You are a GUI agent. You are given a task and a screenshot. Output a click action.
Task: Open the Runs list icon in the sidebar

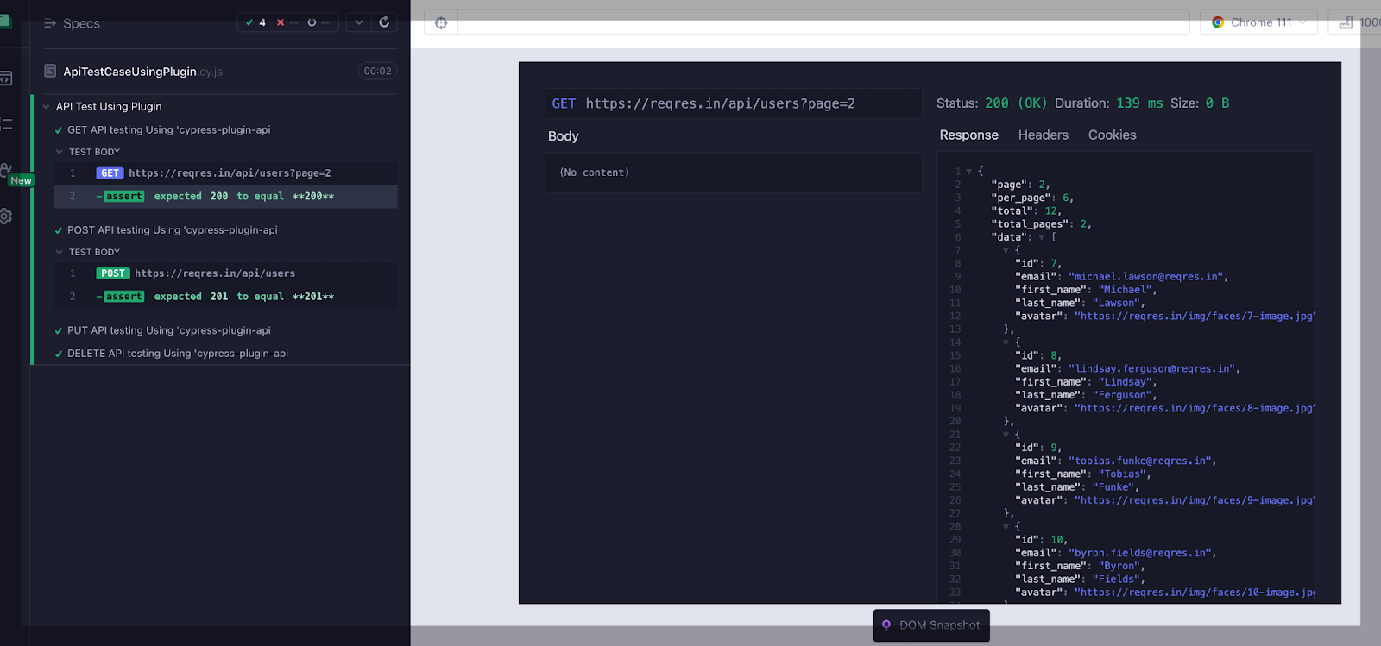[5, 124]
